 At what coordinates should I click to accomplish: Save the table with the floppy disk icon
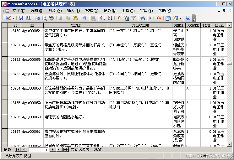coord(21,18)
